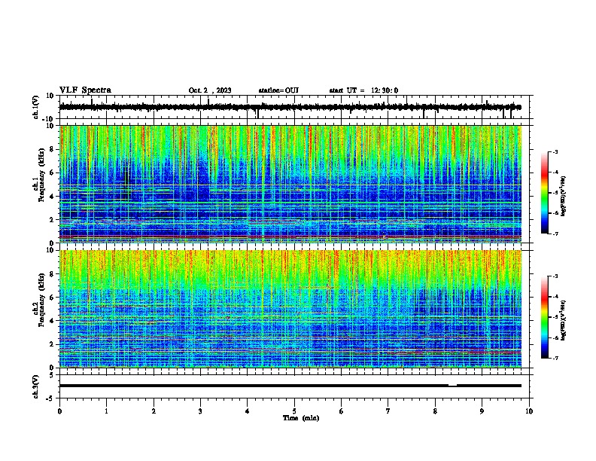Click the ch.2 color scale bar

point(544,317)
